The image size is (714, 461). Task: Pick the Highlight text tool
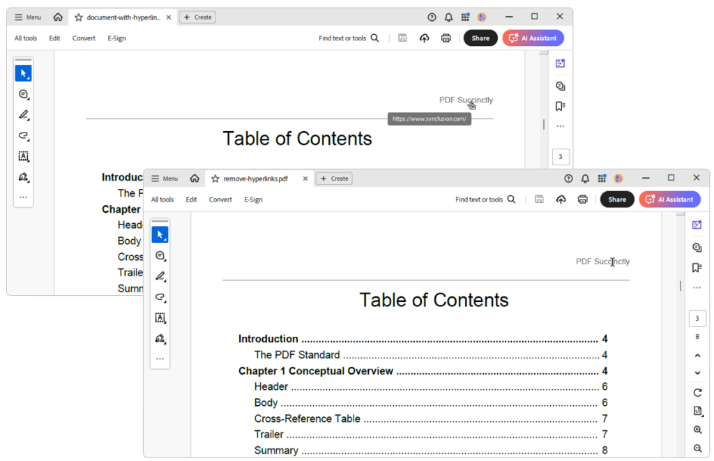(160, 276)
